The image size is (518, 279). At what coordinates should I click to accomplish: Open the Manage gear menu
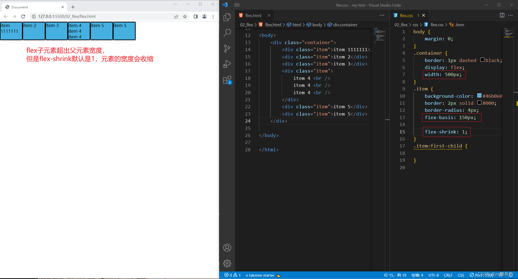tap(227, 263)
